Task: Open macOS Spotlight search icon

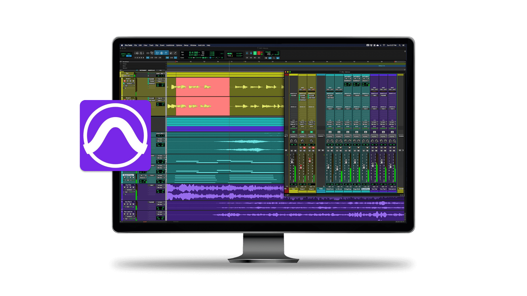Action: 400,45
